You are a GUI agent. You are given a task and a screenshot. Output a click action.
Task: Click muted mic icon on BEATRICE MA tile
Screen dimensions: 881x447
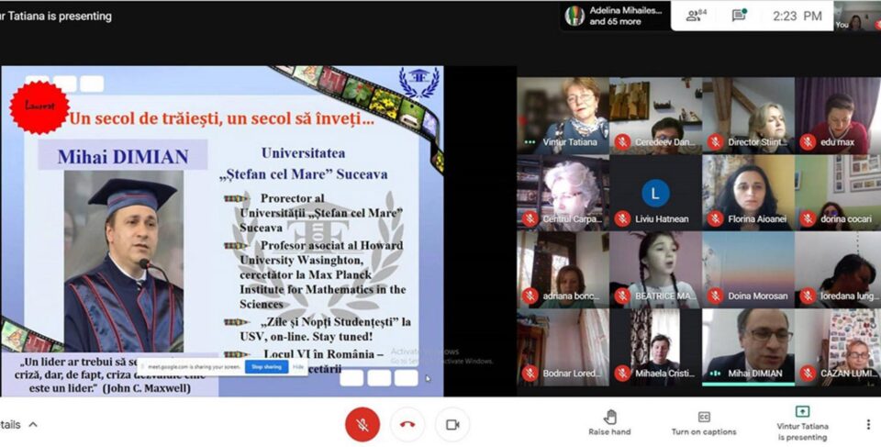click(x=622, y=296)
